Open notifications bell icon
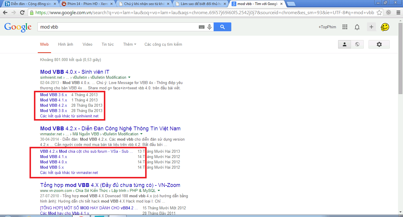Viewport: 403px width, 217px height. (x=357, y=27)
